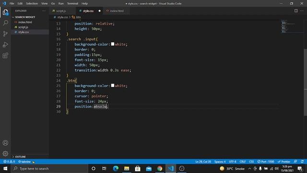Open the Explorer panel ellipsis menu

tap(44, 11)
